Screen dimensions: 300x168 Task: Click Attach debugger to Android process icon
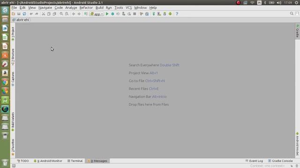[x=124, y=14]
